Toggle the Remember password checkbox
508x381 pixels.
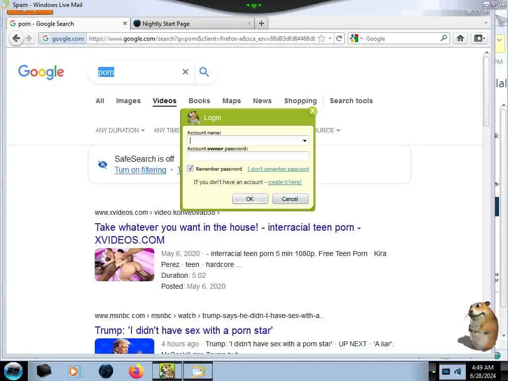point(190,169)
